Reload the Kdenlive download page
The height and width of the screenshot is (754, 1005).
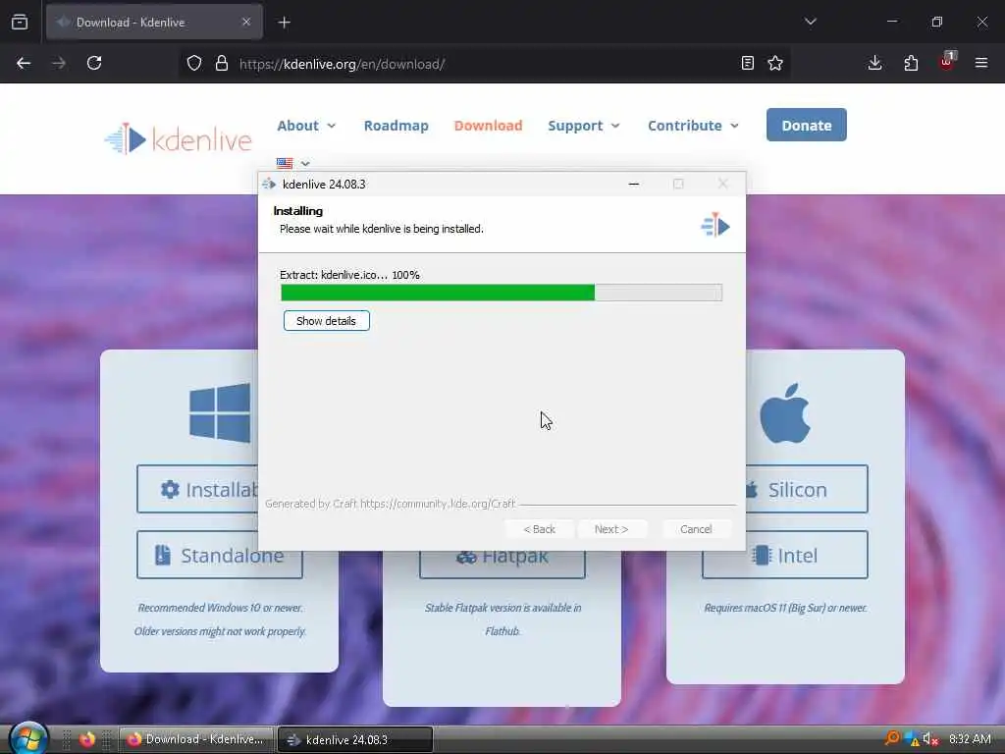(x=94, y=63)
